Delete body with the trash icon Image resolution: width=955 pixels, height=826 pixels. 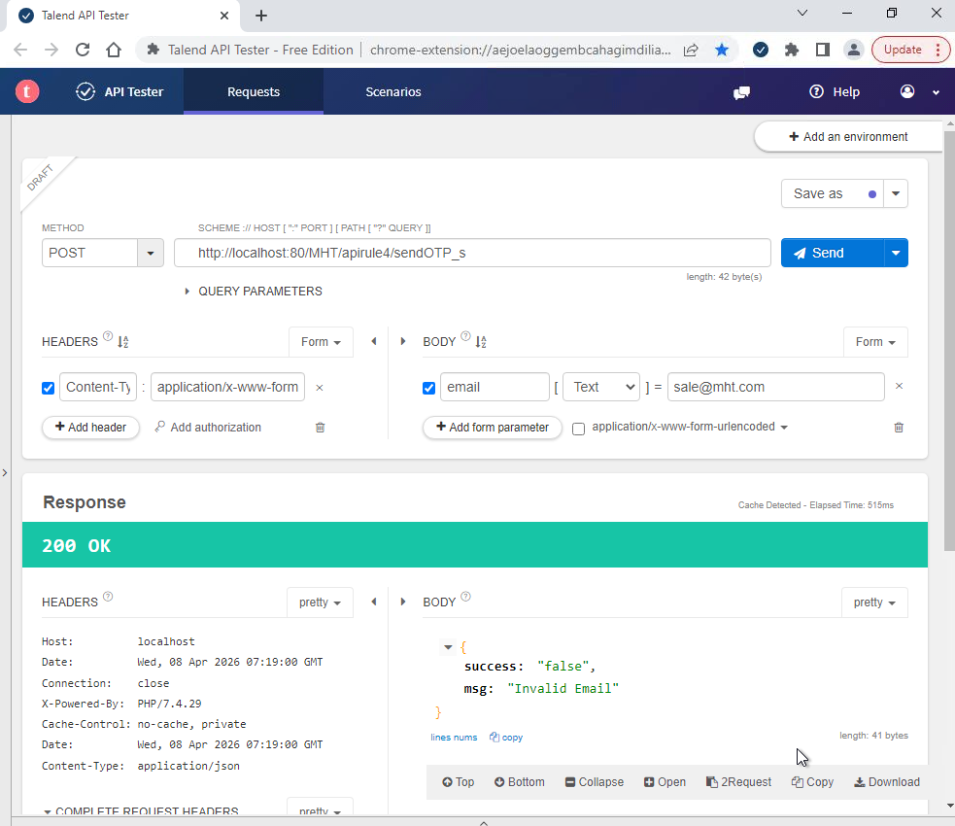(x=899, y=427)
